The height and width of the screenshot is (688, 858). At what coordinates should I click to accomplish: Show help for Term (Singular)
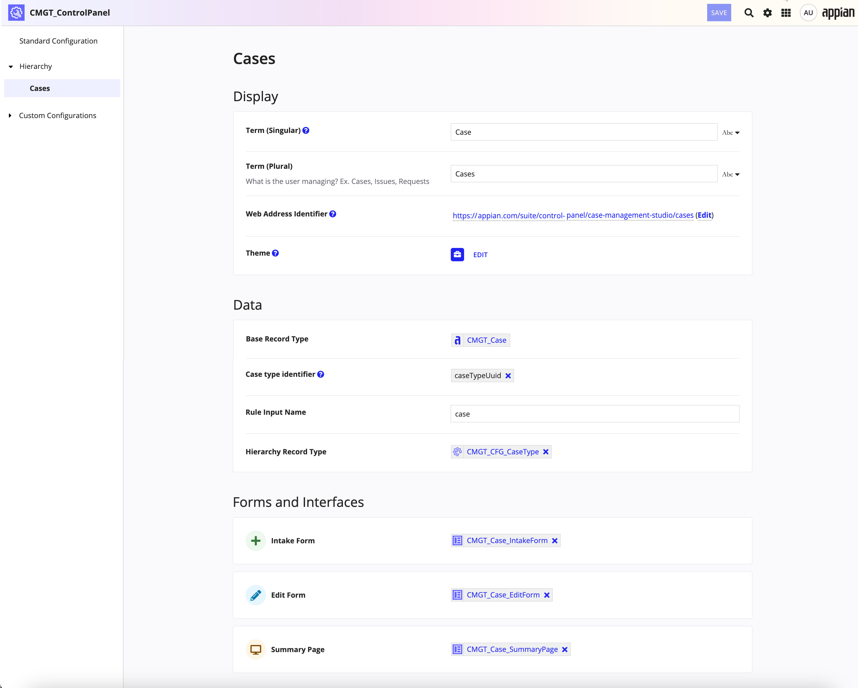(306, 131)
